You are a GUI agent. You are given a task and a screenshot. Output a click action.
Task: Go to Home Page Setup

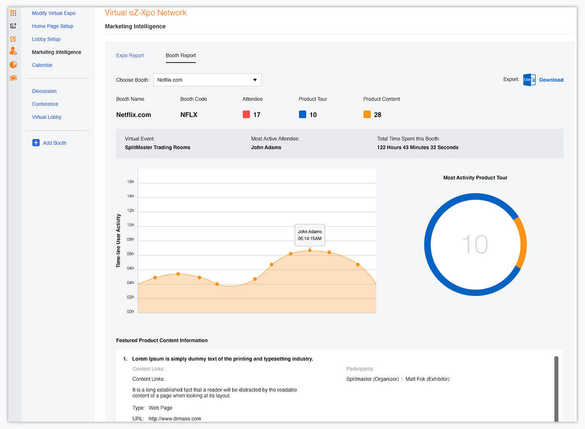(x=53, y=26)
